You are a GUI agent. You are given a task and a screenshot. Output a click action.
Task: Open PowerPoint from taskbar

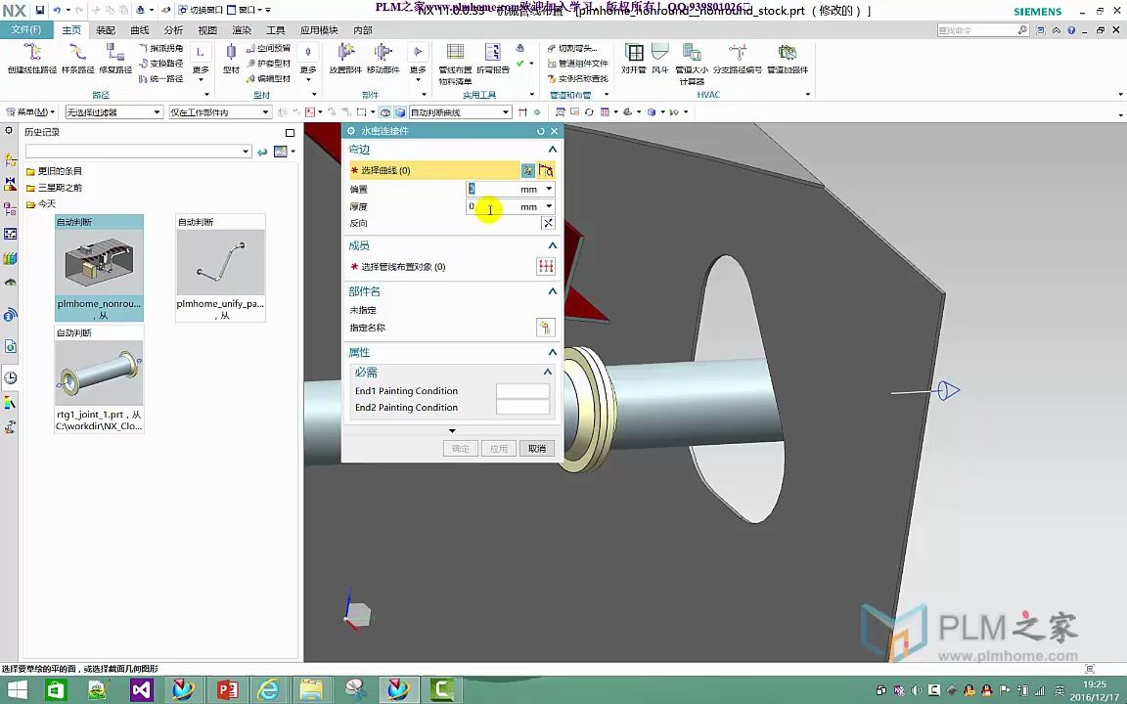pos(226,690)
